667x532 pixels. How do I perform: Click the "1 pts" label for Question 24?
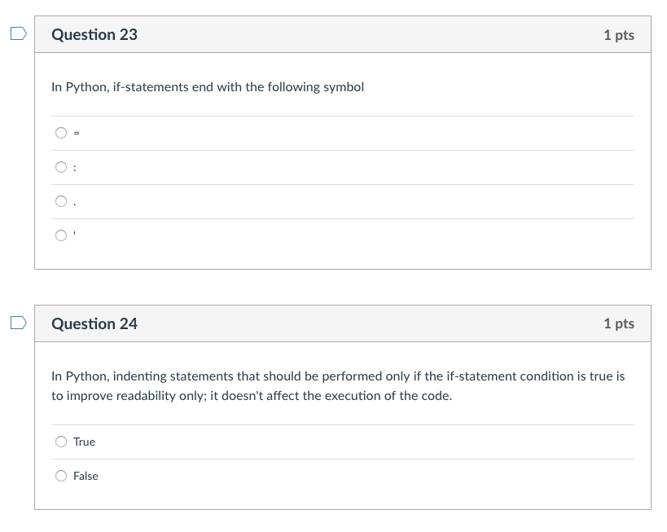click(x=618, y=323)
